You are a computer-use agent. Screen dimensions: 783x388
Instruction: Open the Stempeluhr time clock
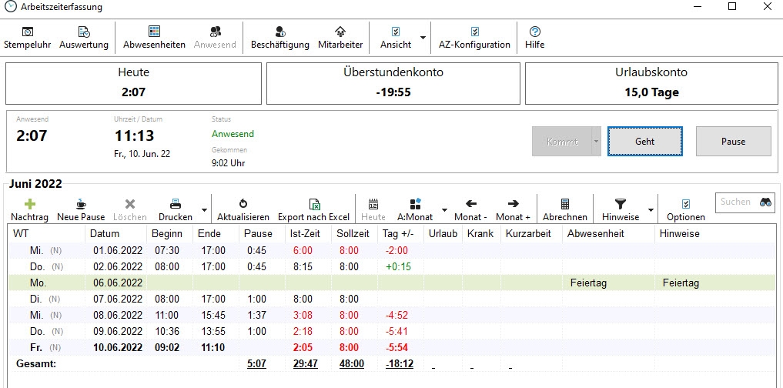click(x=27, y=37)
